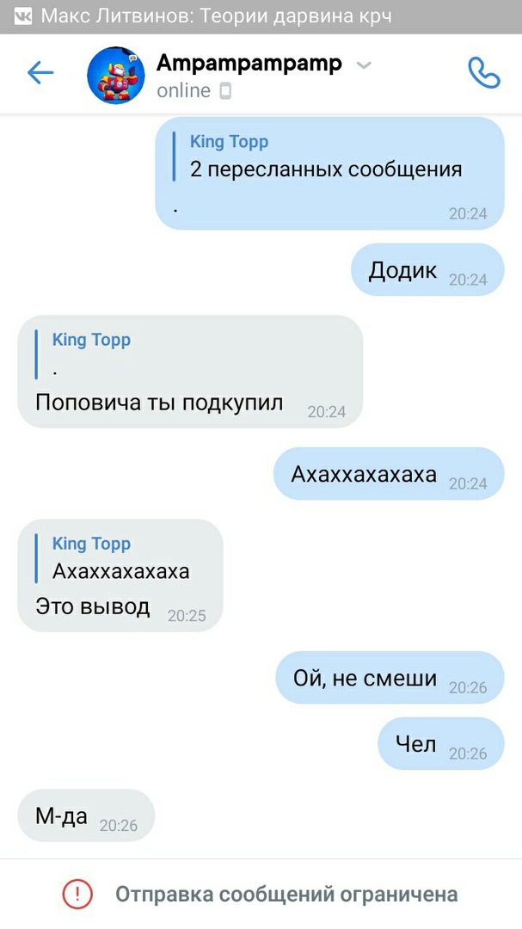Select the Додик message bubble
This screenshot has height=929, width=522.
pyautogui.click(x=427, y=269)
